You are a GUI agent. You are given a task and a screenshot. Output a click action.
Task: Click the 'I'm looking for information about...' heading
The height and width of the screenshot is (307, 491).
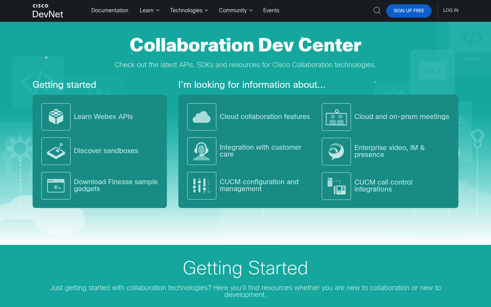coord(252,85)
